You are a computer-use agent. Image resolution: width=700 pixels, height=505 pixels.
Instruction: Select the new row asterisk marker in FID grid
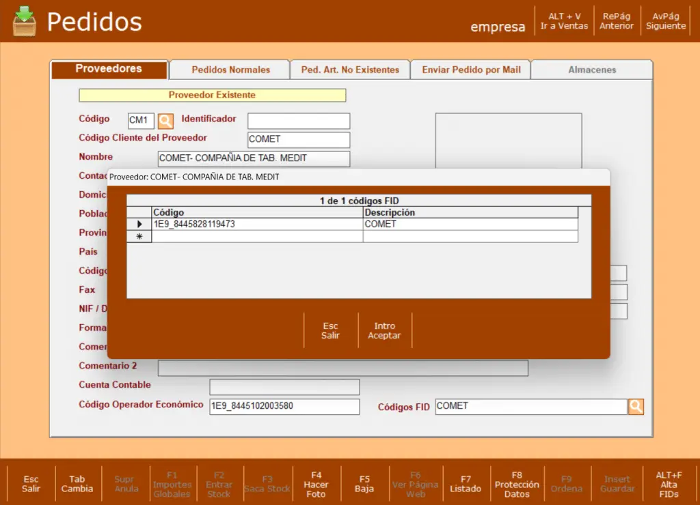click(x=139, y=237)
